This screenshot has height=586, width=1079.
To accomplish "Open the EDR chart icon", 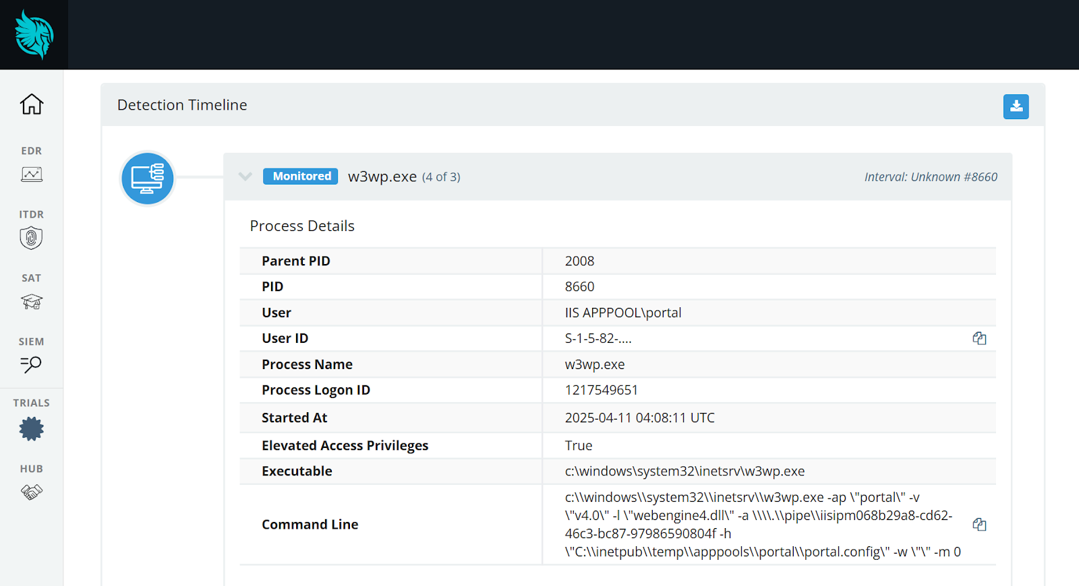I will (32, 174).
